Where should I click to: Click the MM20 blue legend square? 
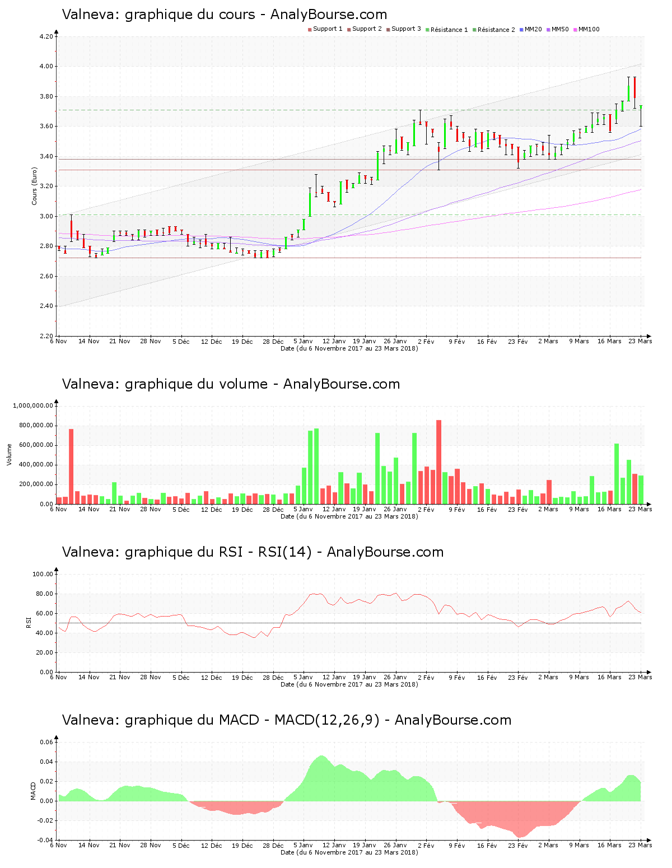(521, 30)
